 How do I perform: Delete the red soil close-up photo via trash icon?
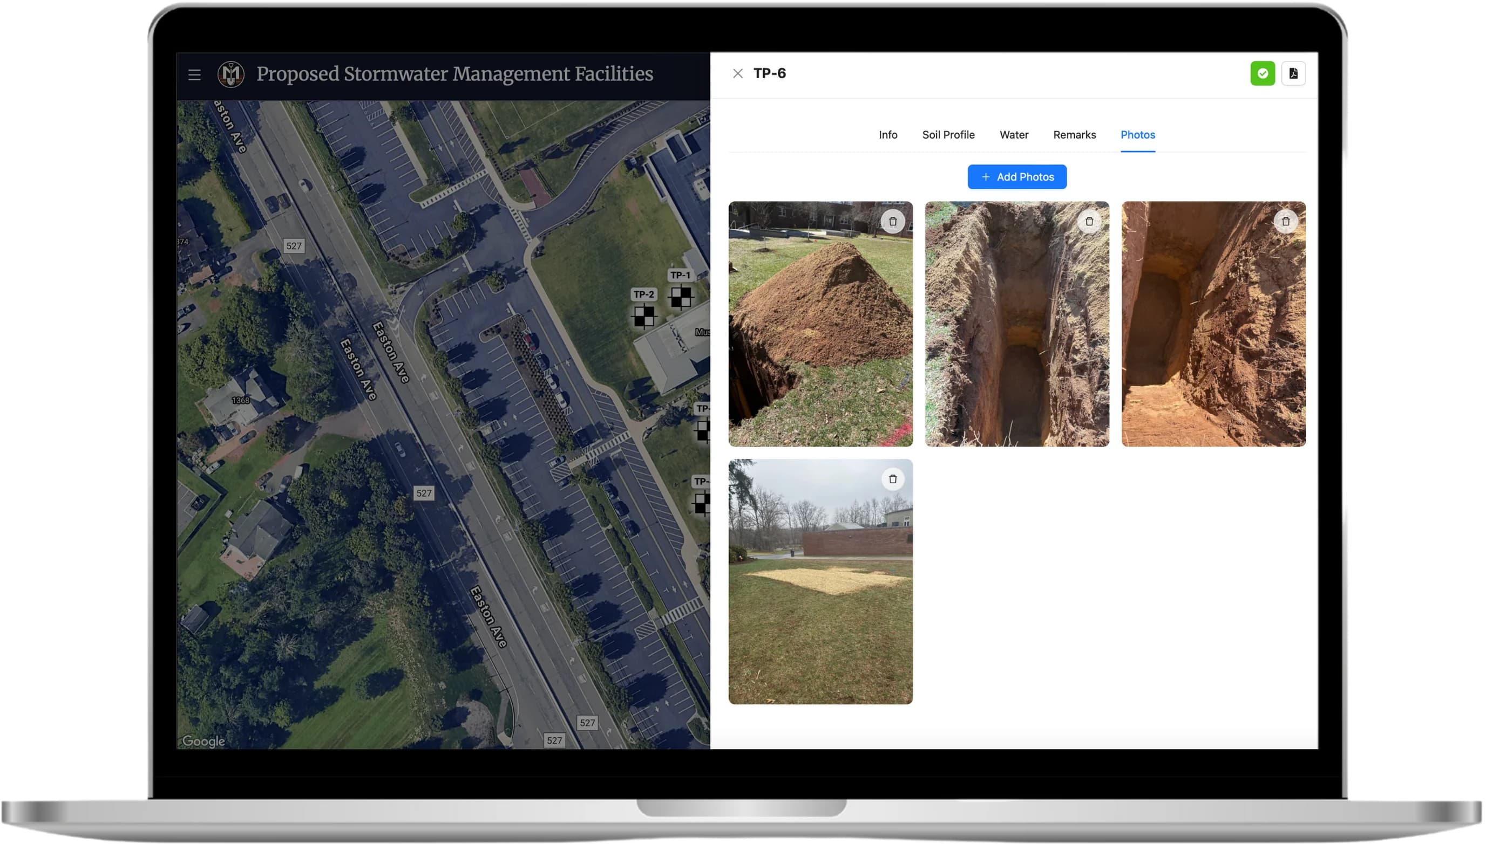coord(1285,222)
